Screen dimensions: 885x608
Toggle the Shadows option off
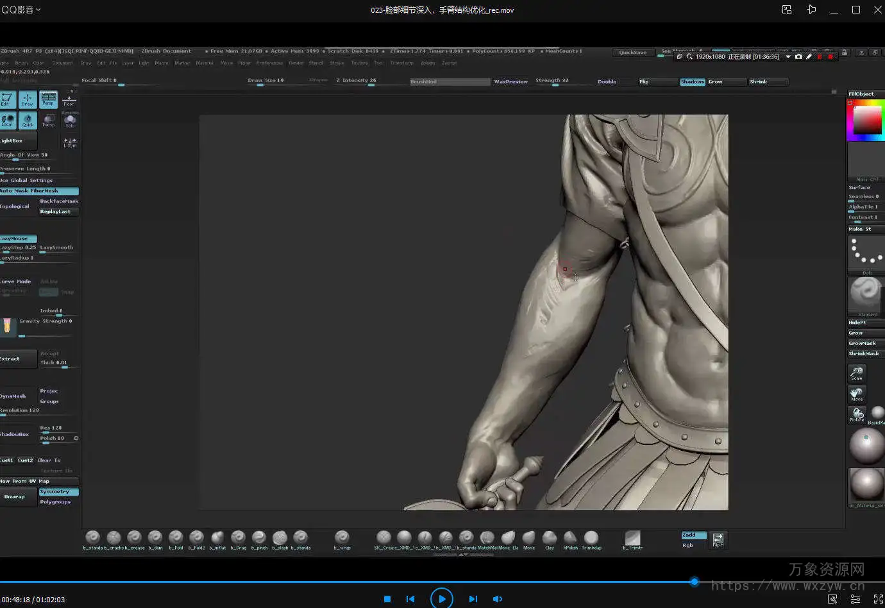point(692,82)
